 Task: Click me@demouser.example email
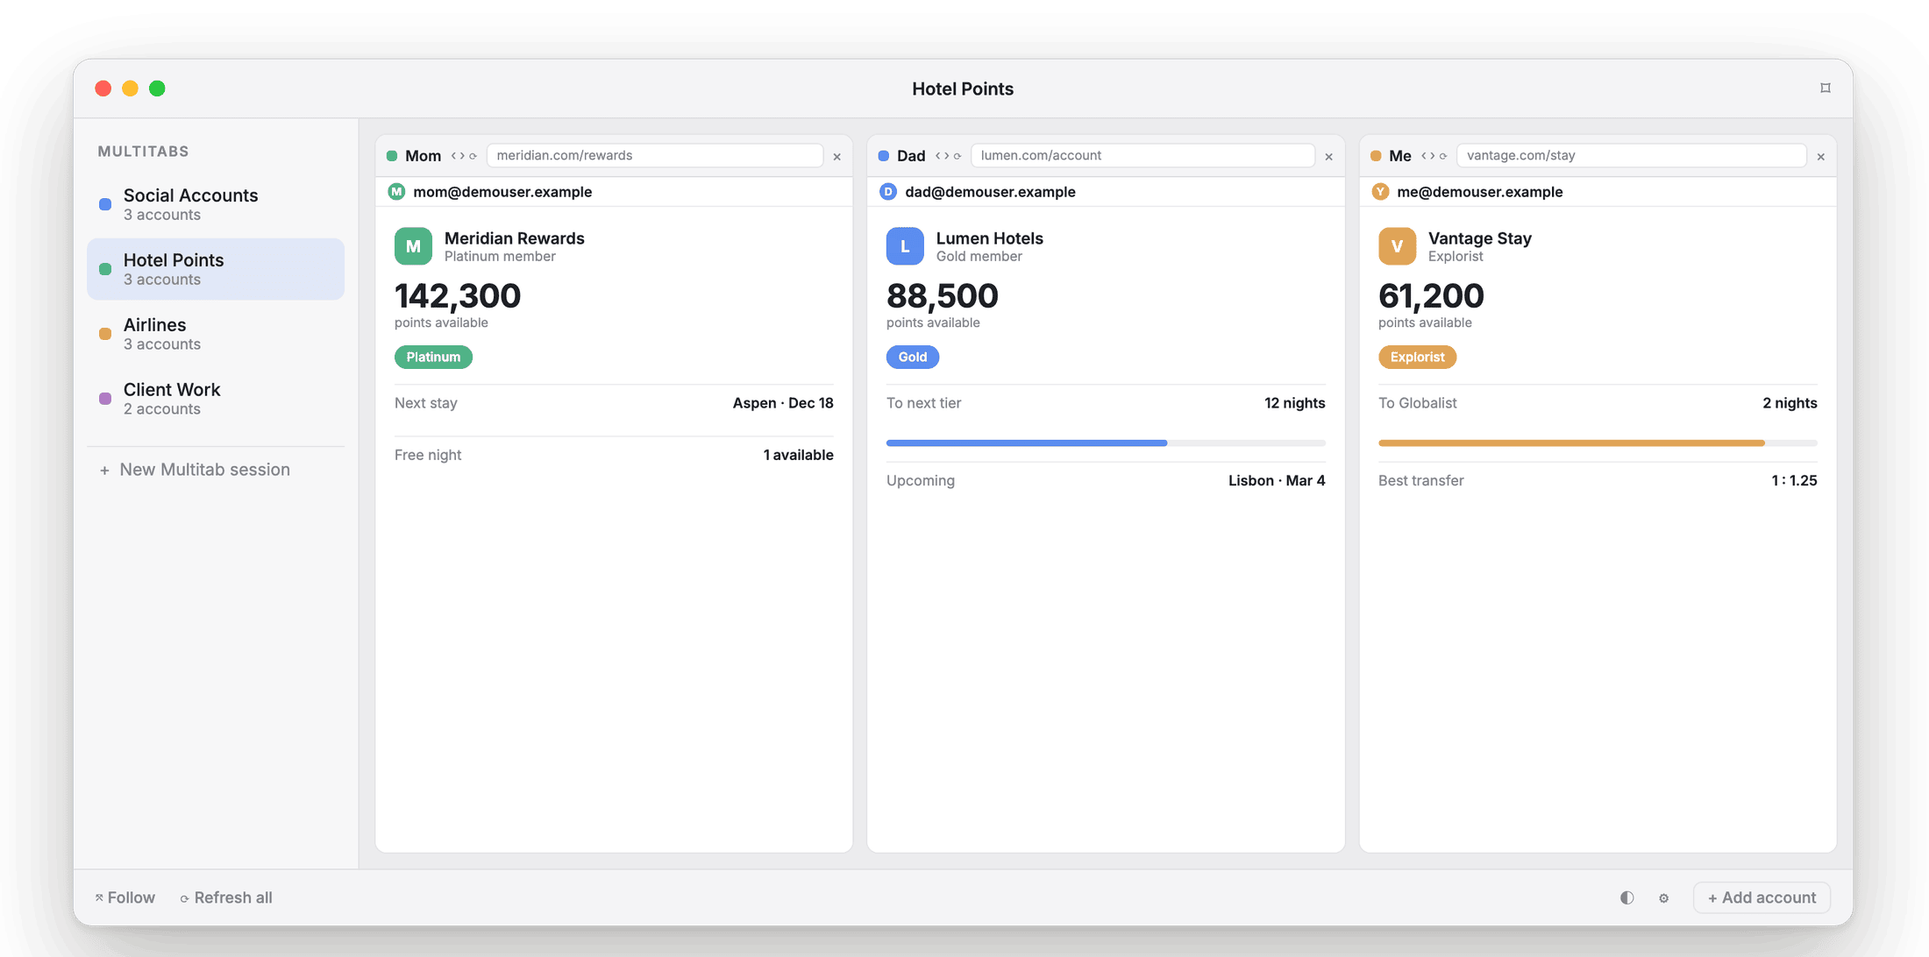click(x=1480, y=192)
